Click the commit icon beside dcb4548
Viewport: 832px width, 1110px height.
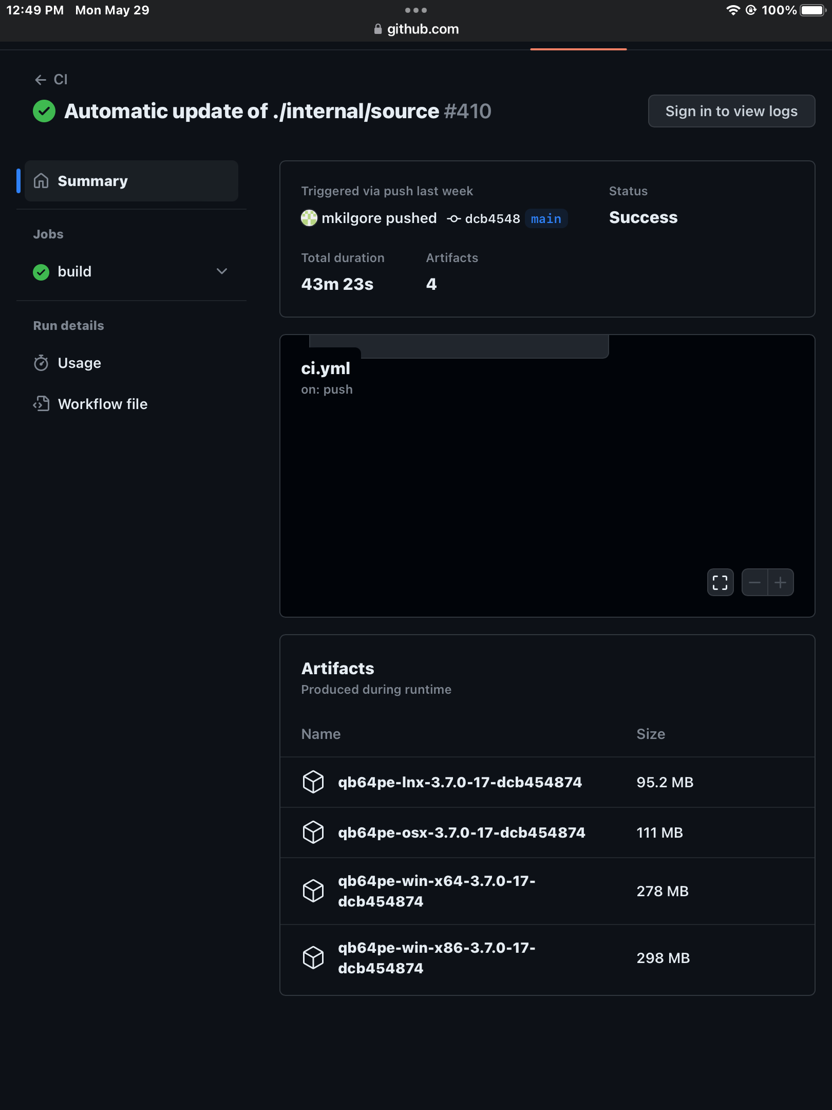(x=453, y=219)
